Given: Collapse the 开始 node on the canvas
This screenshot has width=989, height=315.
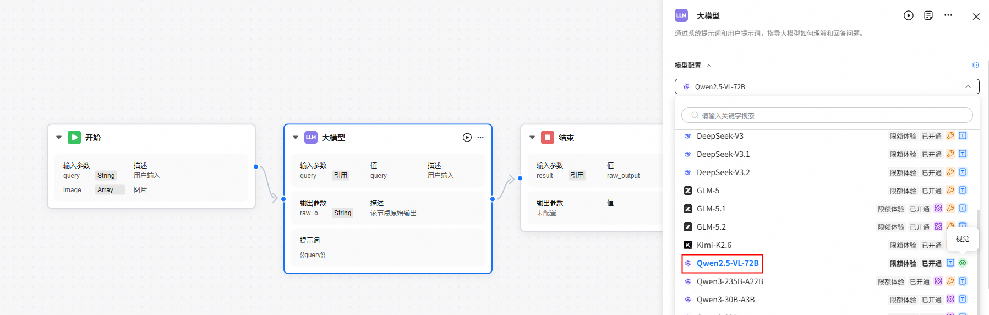Looking at the screenshot, I should (59, 137).
